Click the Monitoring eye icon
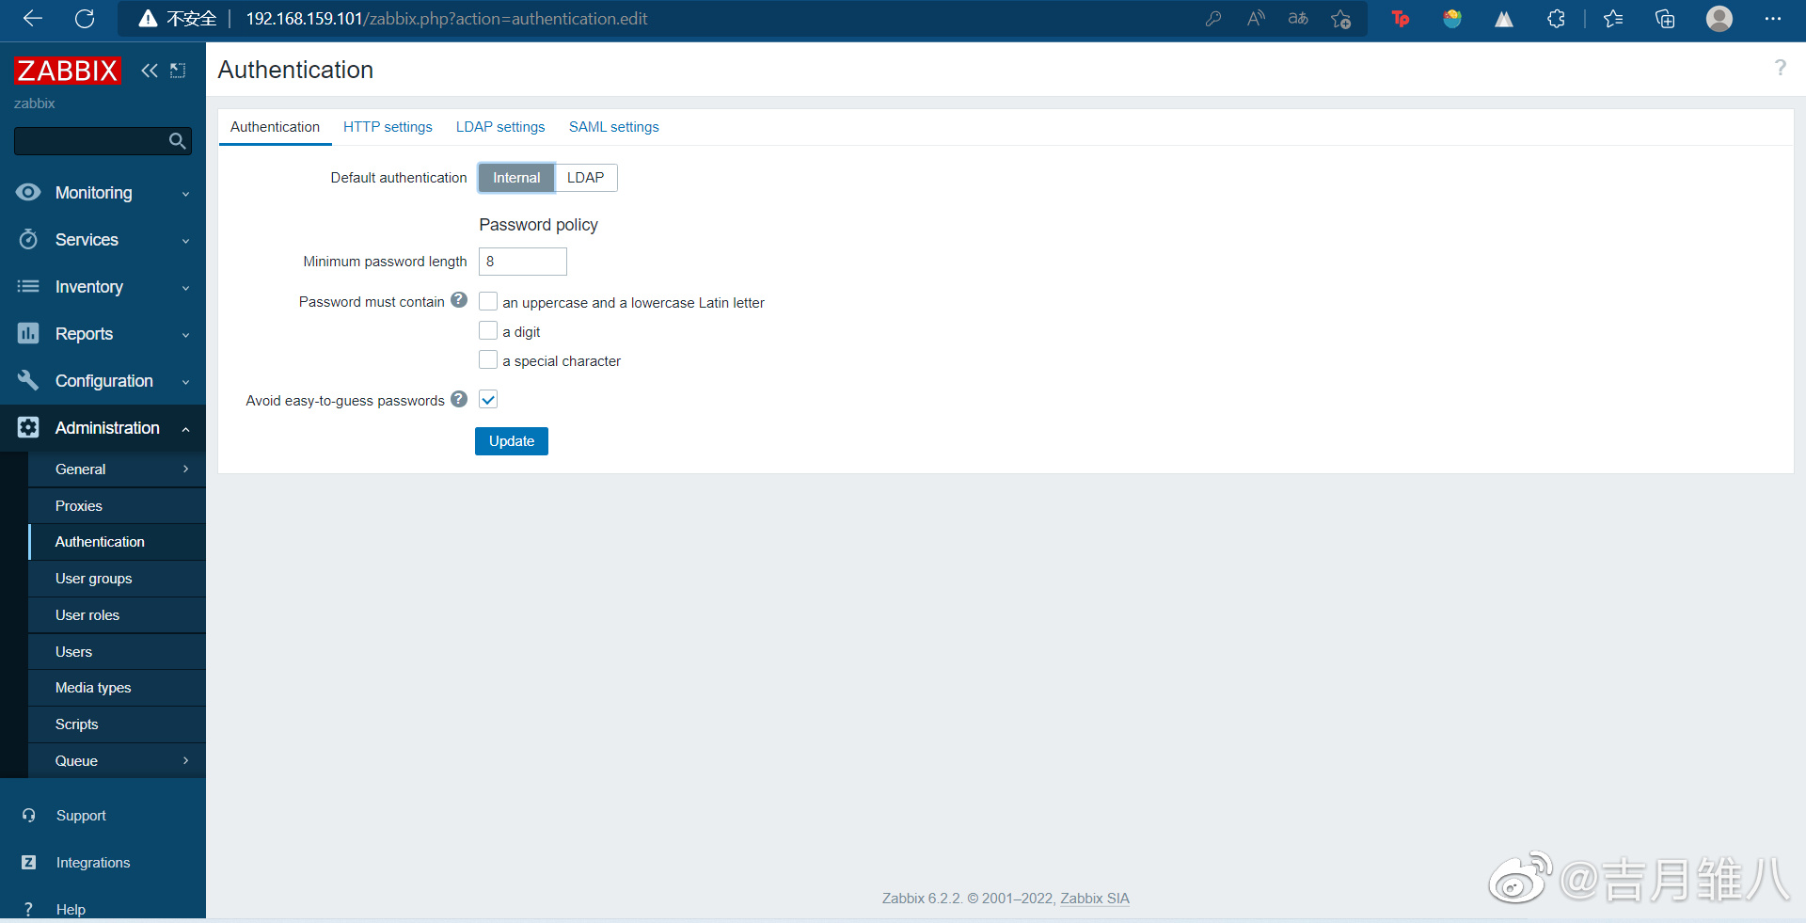Image resolution: width=1806 pixels, height=923 pixels. [28, 192]
